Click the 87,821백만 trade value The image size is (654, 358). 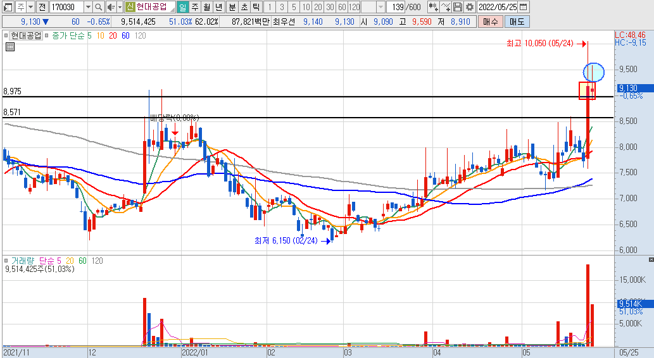coord(251,22)
